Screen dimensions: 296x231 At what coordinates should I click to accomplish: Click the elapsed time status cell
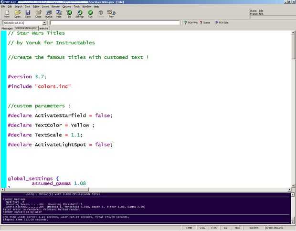coord(274,228)
